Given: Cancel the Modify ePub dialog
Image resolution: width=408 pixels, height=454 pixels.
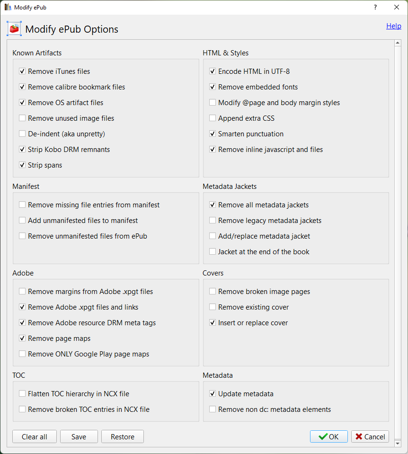Looking at the screenshot, I should [370, 436].
